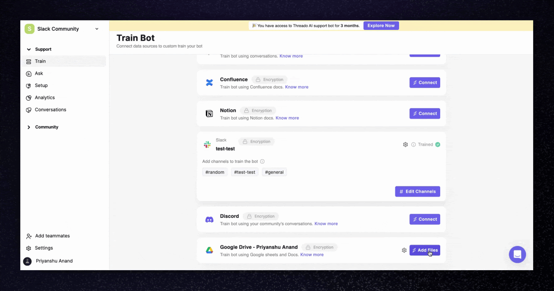
Task: Click the Discord logo icon
Action: pyautogui.click(x=209, y=220)
